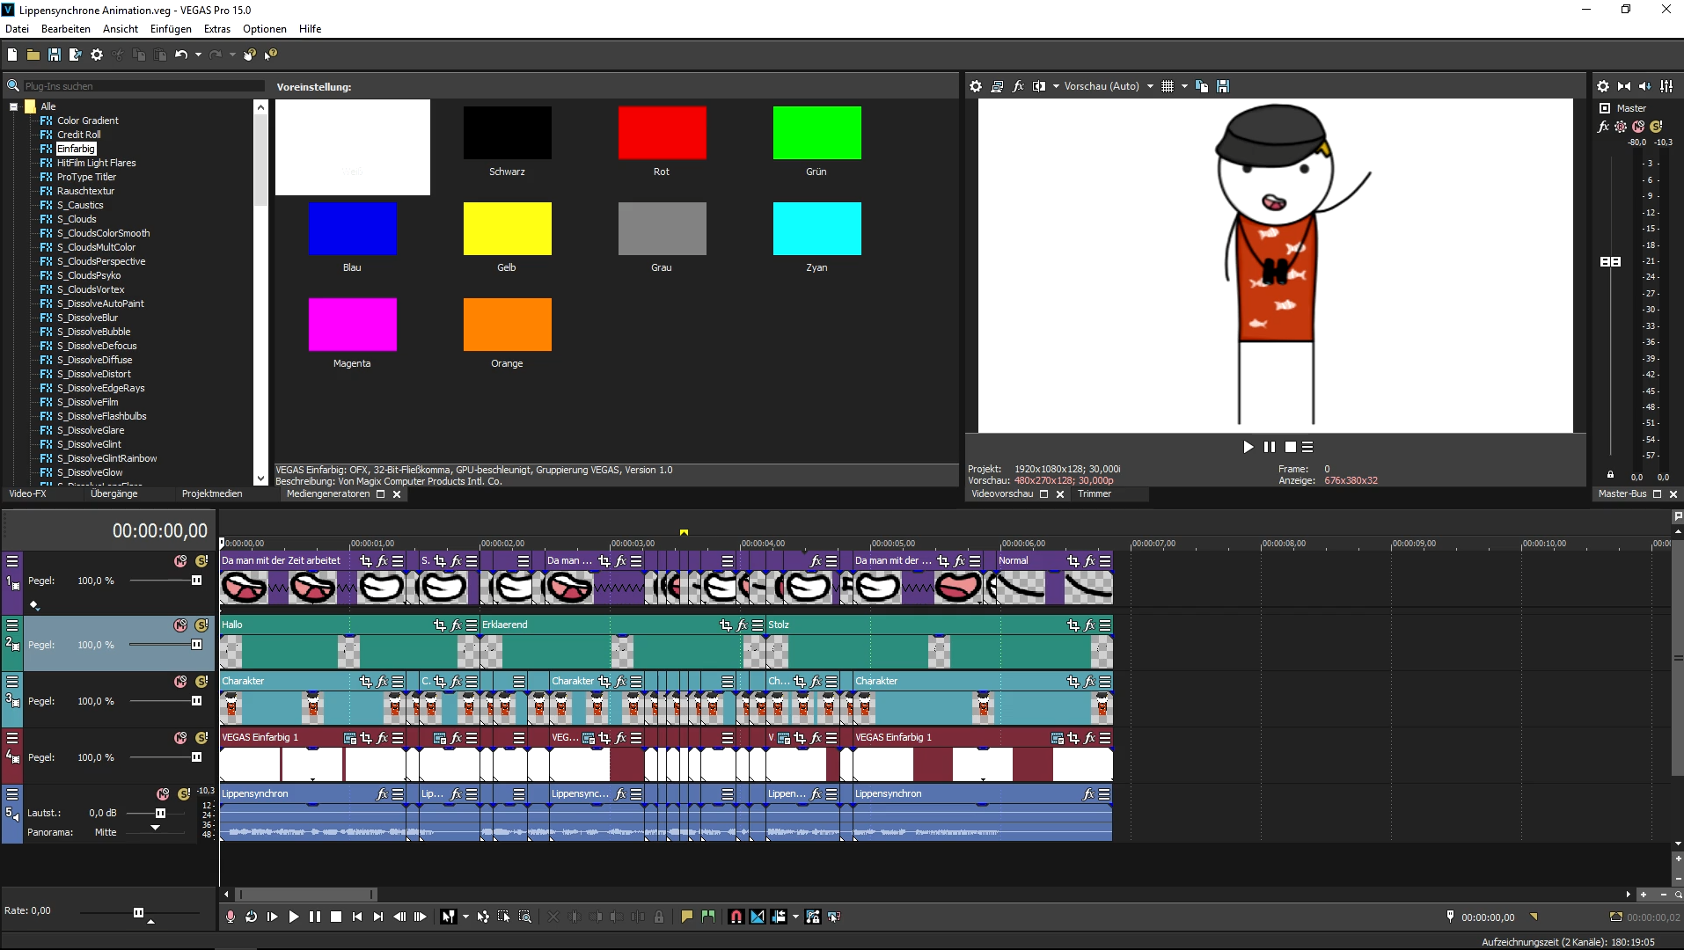The width and height of the screenshot is (1684, 950).
Task: Switch to the Projektmedien tab
Action: pyautogui.click(x=212, y=493)
